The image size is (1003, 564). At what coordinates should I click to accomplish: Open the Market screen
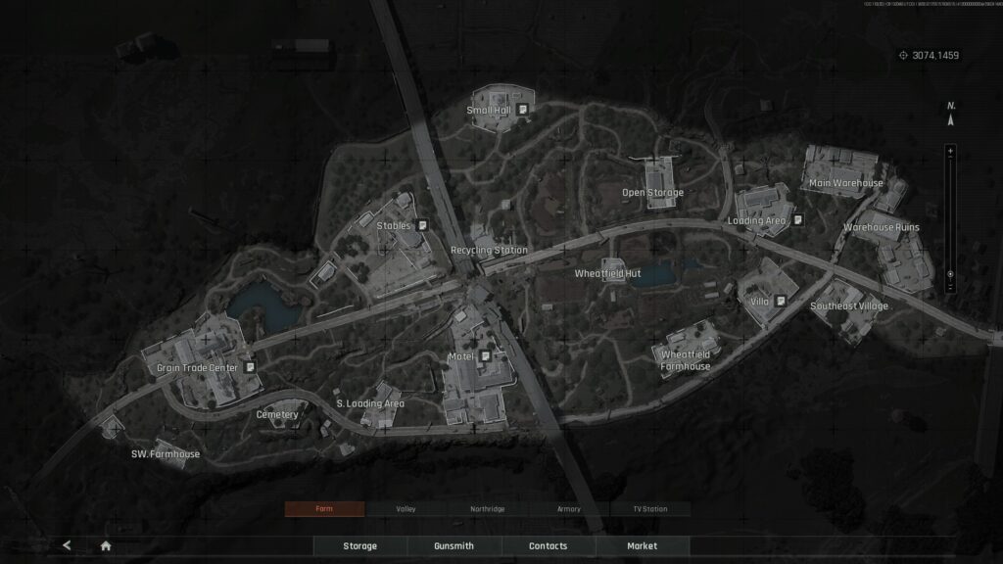(642, 545)
